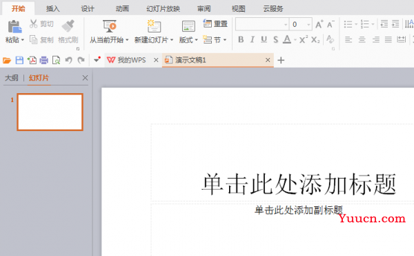Decrease paragraph indent
The height and width of the screenshot is (256, 414).
(x=384, y=24)
